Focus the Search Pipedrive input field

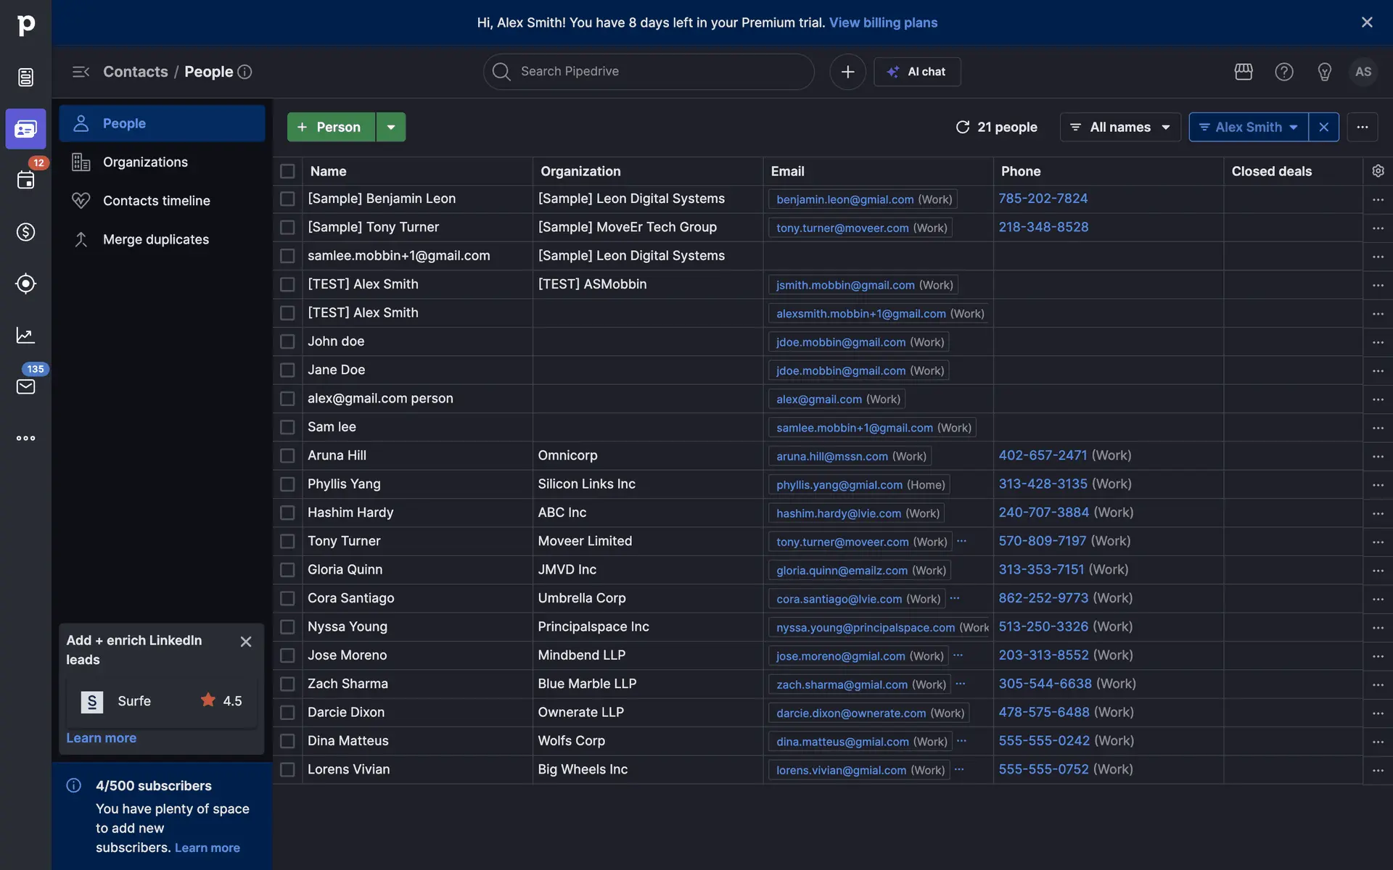[x=649, y=72]
